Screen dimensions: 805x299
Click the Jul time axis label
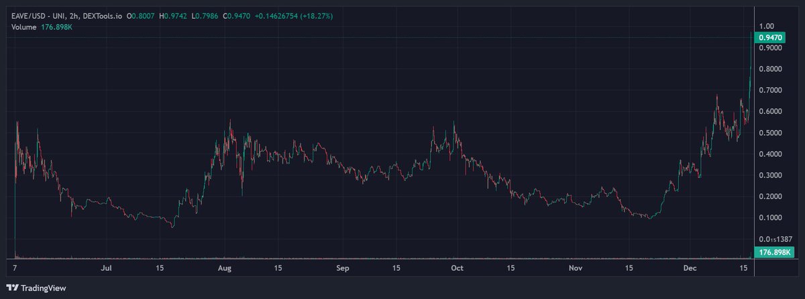click(106, 267)
